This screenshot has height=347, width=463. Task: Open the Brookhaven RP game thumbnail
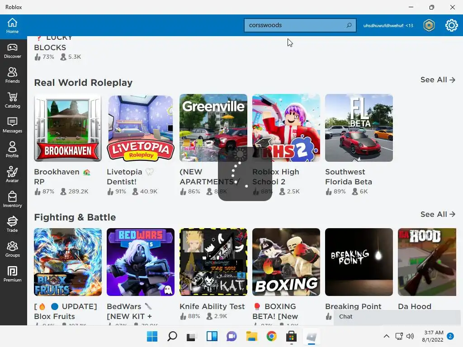click(68, 128)
